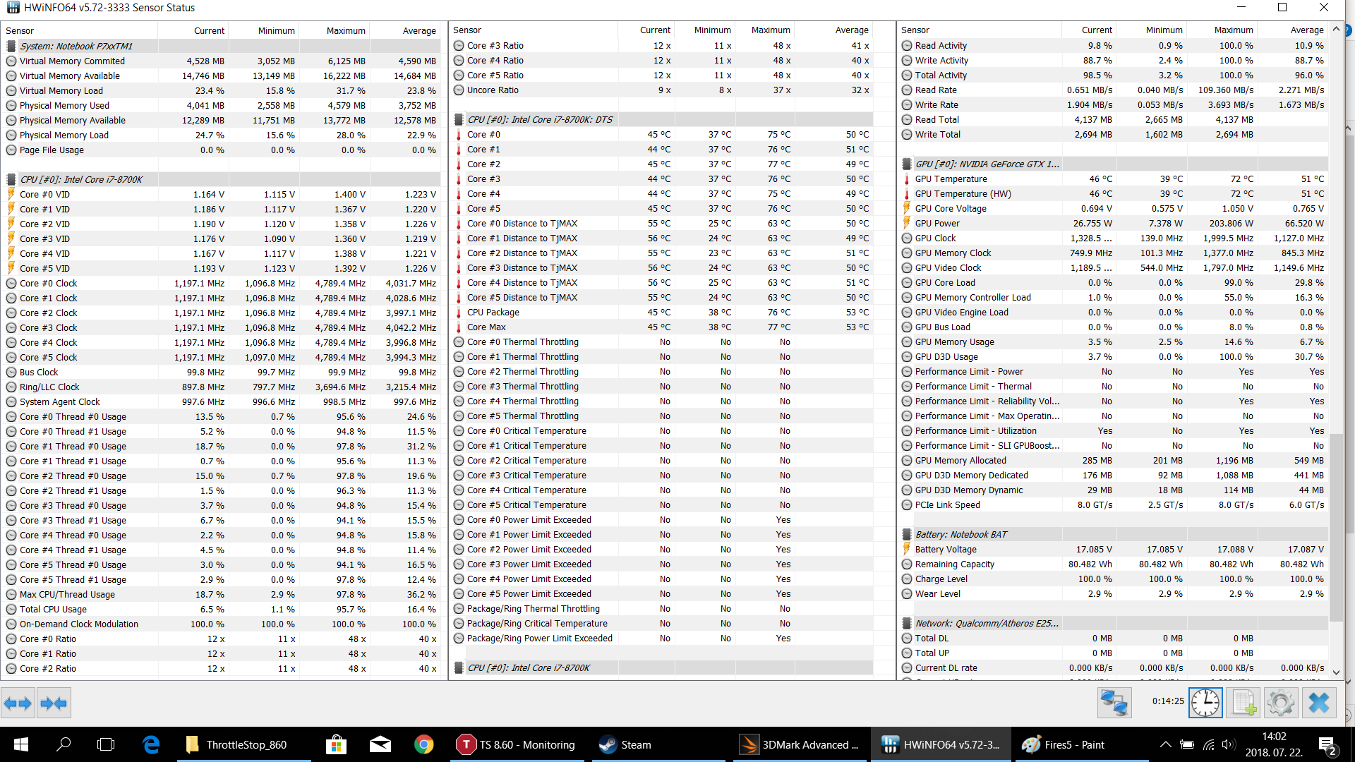Viewport: 1355px width, 762px height.
Task: Open the battery tray icon
Action: click(x=1187, y=744)
